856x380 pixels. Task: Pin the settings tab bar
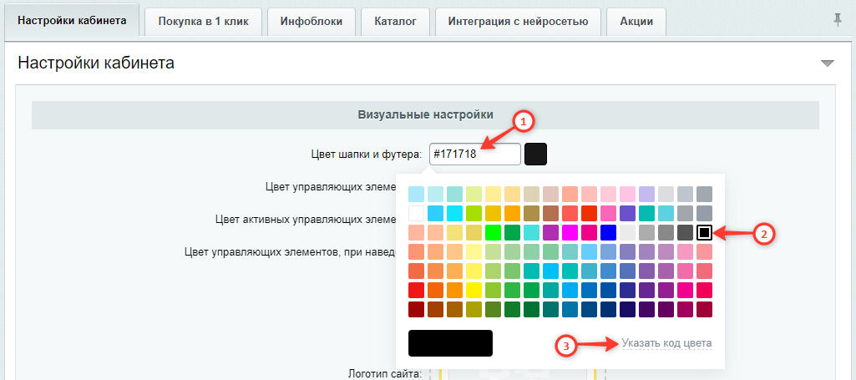pos(838,21)
